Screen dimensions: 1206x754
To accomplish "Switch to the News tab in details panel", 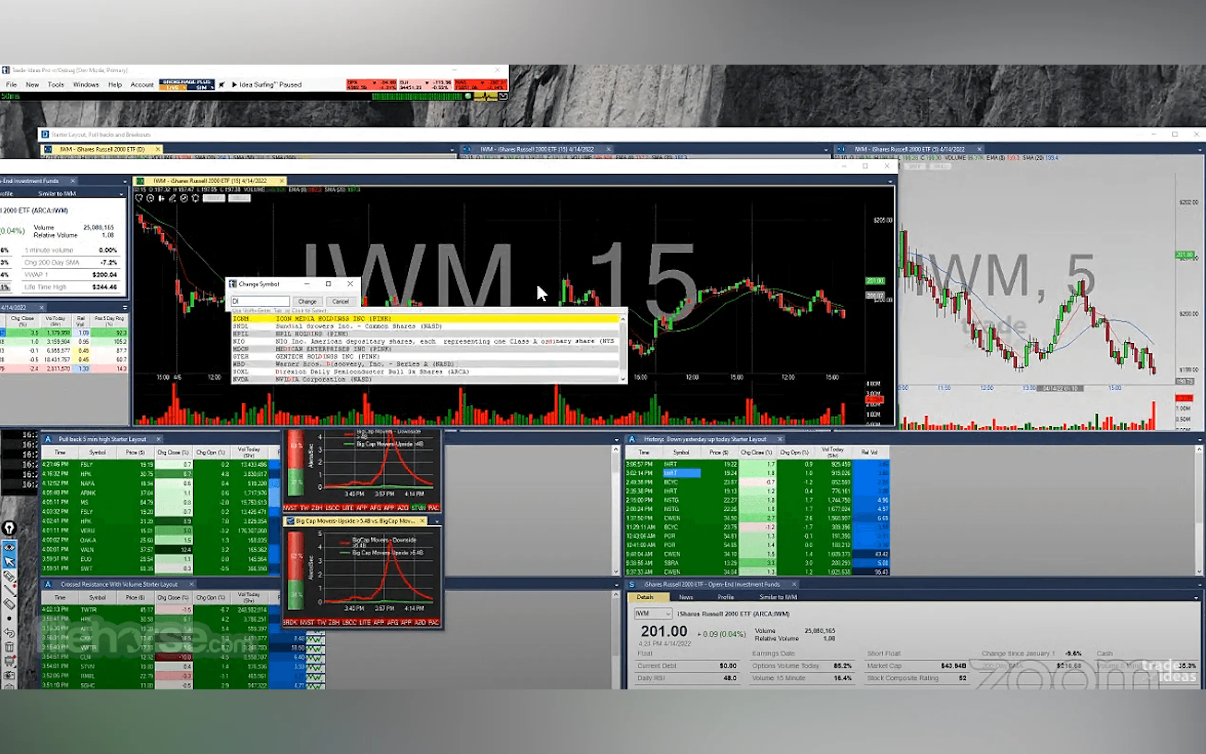I will 686,597.
